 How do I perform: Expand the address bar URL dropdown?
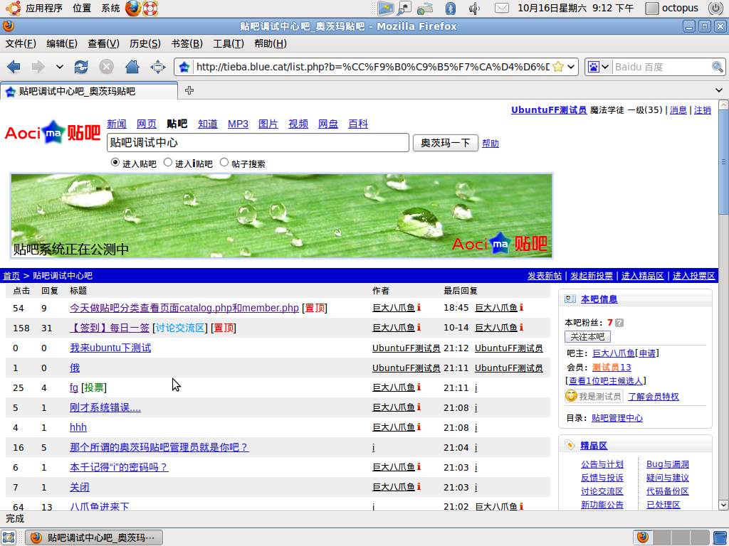click(x=572, y=67)
